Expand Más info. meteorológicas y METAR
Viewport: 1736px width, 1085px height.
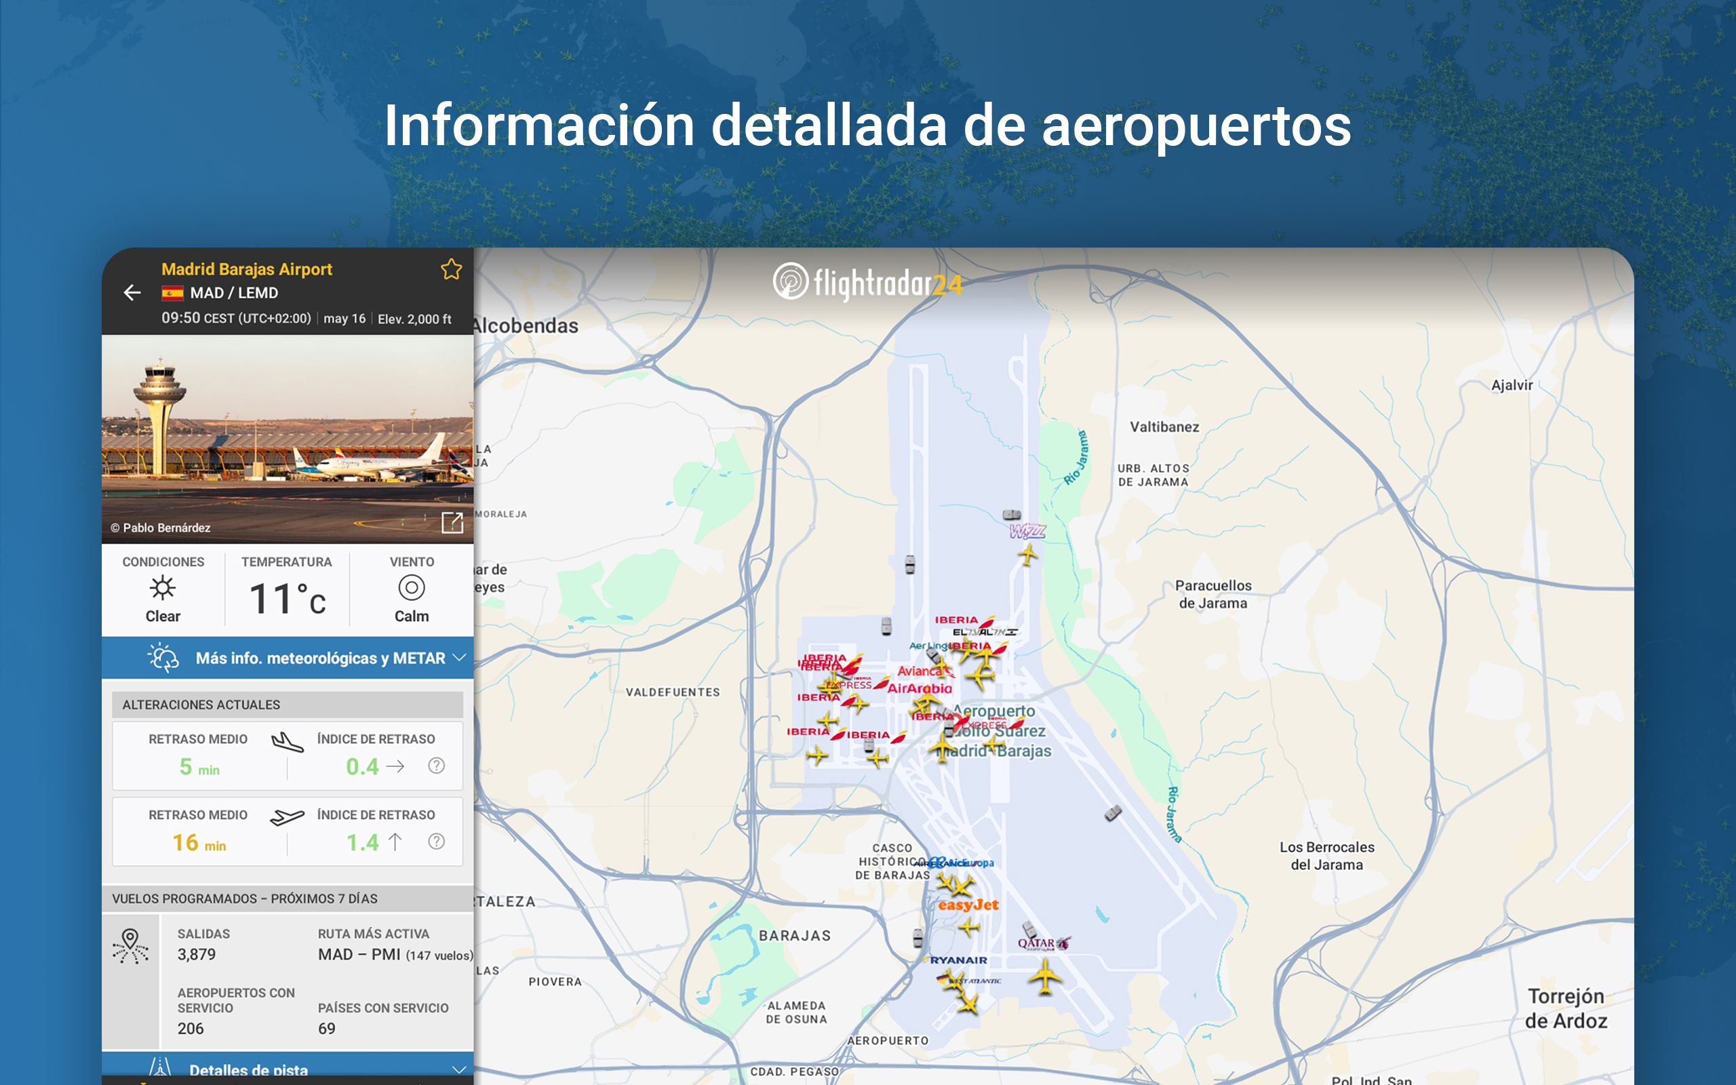tap(288, 657)
